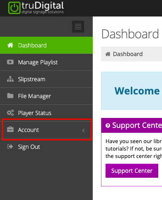This screenshot has height=200, width=162.
Task: Click the question mark icon in Support Center header
Action: coord(108,125)
